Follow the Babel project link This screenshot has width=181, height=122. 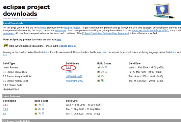68,46
